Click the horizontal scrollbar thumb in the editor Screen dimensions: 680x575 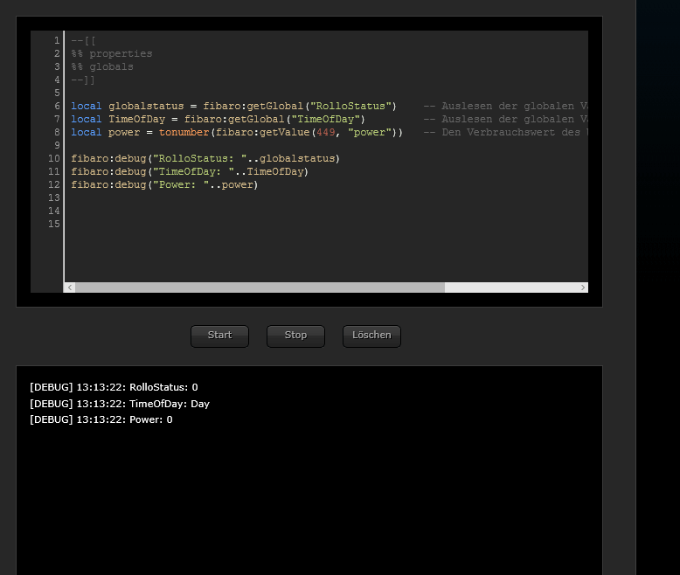[260, 287]
